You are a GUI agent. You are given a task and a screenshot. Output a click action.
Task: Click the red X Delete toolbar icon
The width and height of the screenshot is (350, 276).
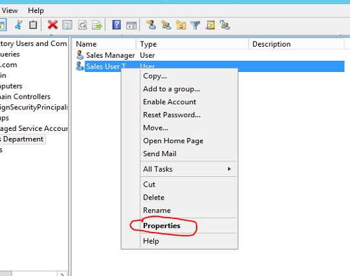tap(52, 25)
